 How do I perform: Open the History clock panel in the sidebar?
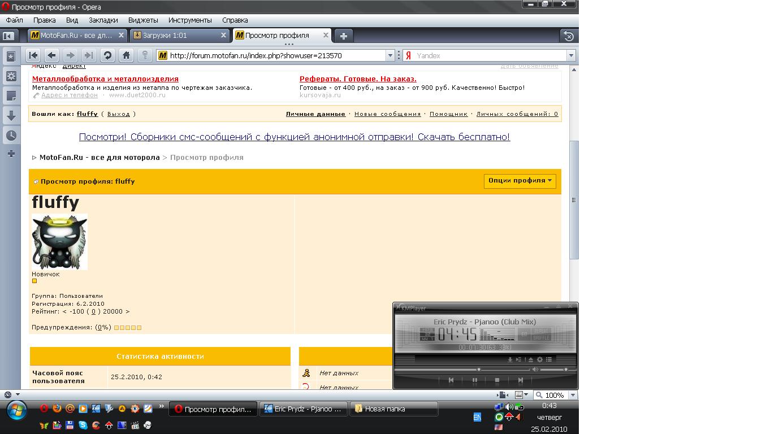coord(11,135)
